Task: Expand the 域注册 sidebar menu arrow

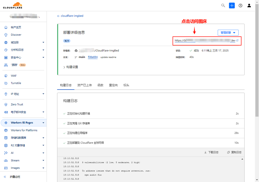Action: (43, 42)
